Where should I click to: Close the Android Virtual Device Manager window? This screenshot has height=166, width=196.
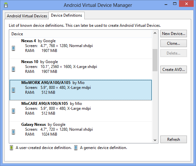click(187, 4)
